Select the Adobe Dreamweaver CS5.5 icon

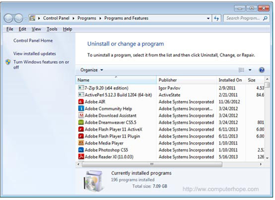pyautogui.click(x=81, y=123)
